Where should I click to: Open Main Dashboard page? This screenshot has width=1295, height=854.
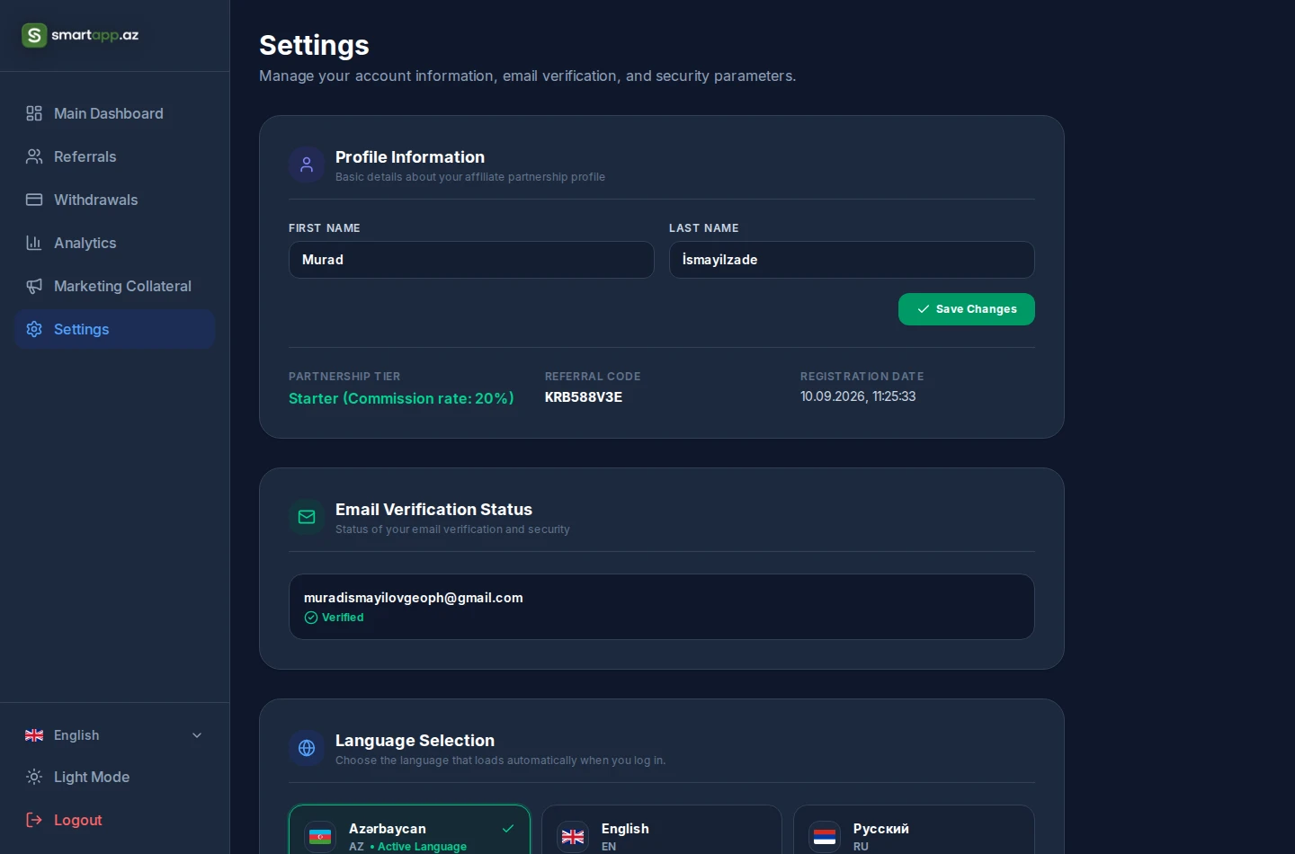[x=115, y=113]
